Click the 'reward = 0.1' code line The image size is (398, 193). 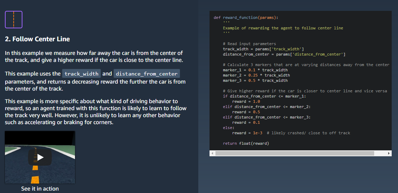(246, 122)
